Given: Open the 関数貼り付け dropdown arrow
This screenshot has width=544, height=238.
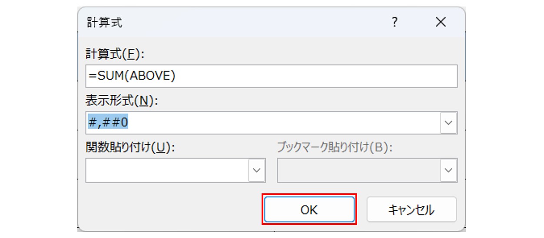Looking at the screenshot, I should click(257, 170).
